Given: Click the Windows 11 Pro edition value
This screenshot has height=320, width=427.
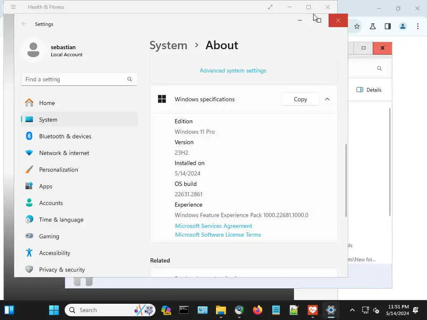Looking at the screenshot, I should (195, 132).
